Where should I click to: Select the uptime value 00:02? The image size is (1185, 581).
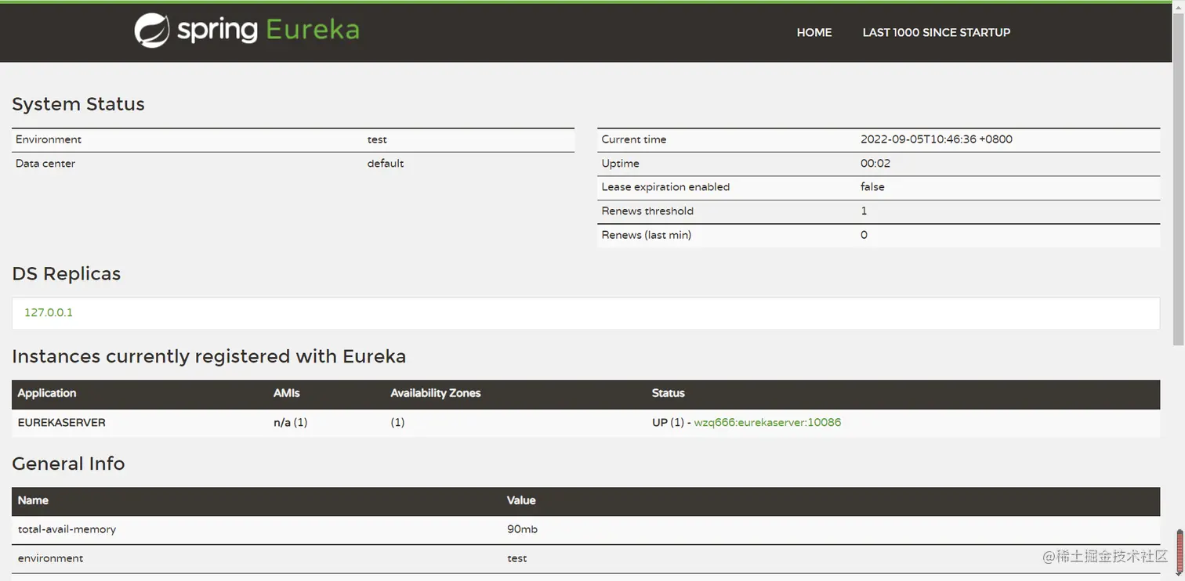coord(875,164)
